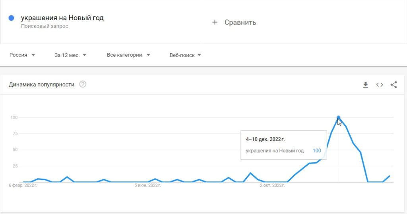The height and width of the screenshot is (214, 407).
Task: Click the tooltip value 100
Action: pos(317,151)
